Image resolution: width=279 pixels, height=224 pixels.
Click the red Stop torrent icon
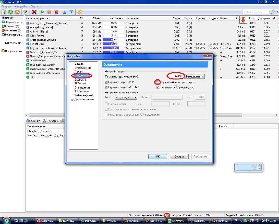tap(56, 12)
